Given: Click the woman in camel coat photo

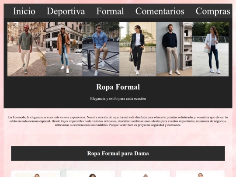Looking at the screenshot, I should (x=64, y=49).
